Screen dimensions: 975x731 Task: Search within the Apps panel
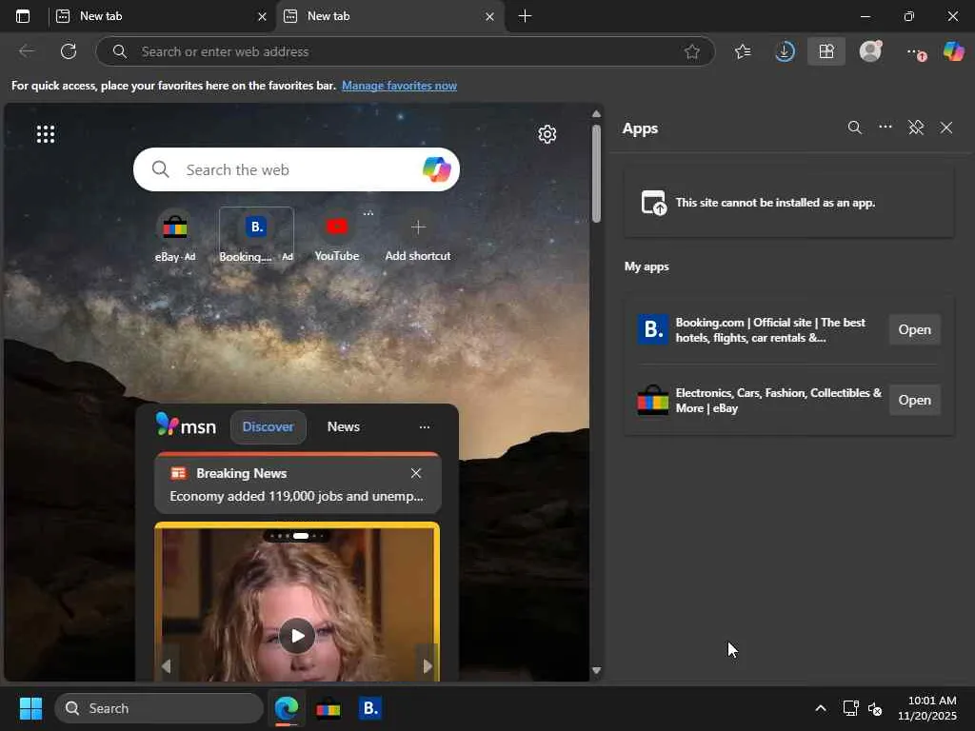854,128
